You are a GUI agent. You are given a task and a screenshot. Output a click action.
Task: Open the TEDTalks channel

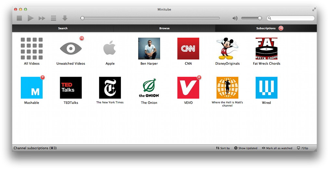(x=71, y=88)
